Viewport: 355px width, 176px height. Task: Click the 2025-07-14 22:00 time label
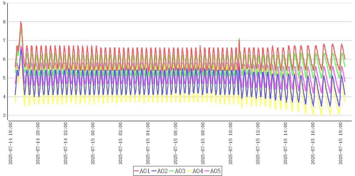click(66, 143)
